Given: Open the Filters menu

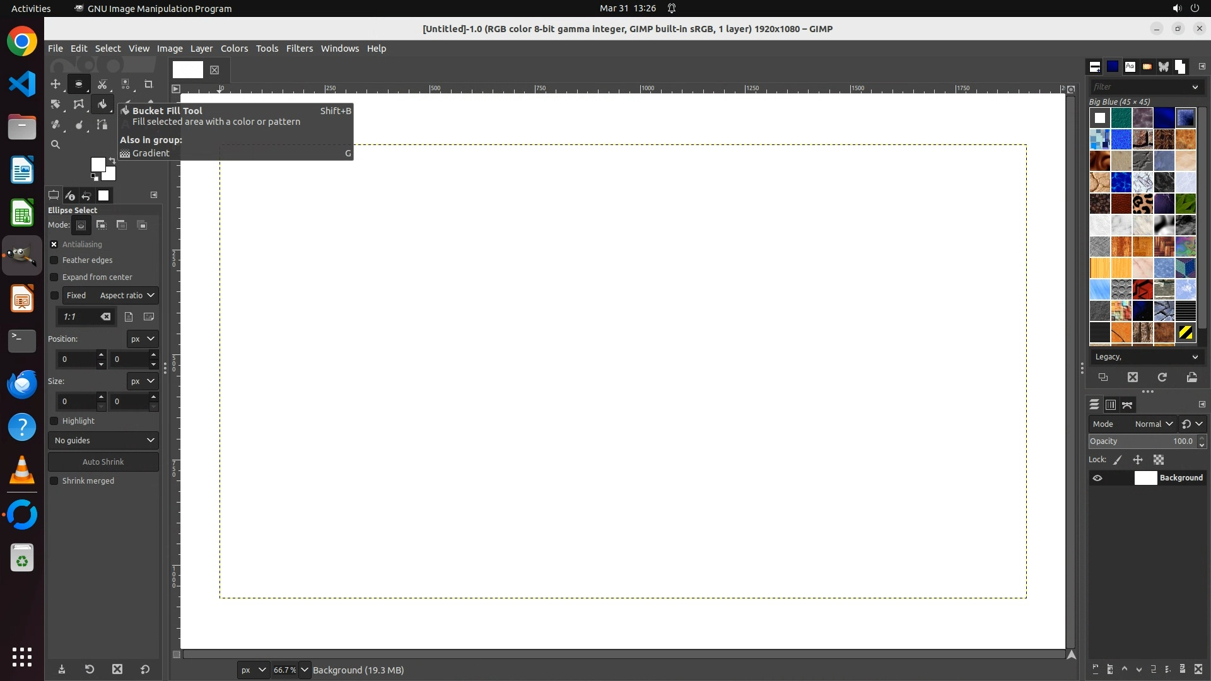Looking at the screenshot, I should pyautogui.click(x=299, y=49).
